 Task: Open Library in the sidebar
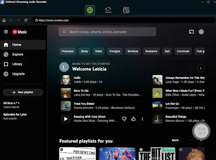pos(23,64)
